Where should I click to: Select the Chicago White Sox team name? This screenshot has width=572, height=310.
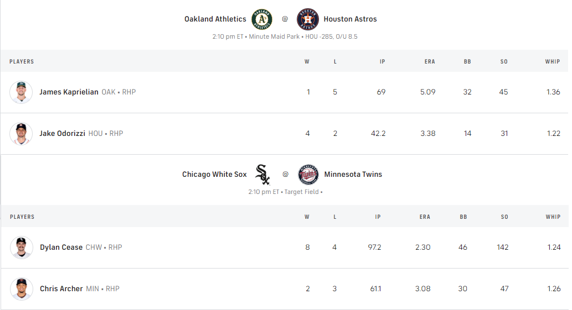point(214,175)
